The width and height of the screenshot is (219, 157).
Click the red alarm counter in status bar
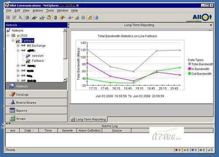(x=178, y=150)
